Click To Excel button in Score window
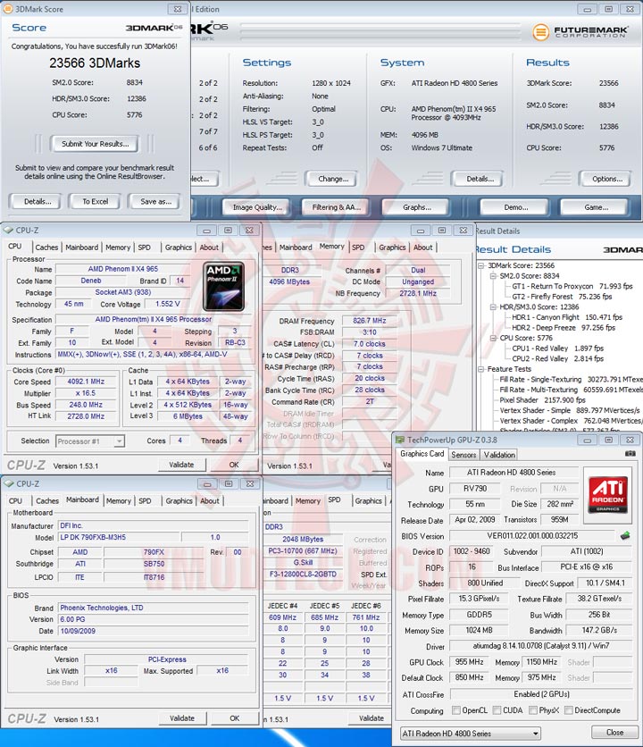The image size is (643, 747). click(96, 202)
